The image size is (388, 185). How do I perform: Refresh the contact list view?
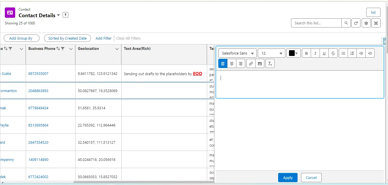click(356, 23)
